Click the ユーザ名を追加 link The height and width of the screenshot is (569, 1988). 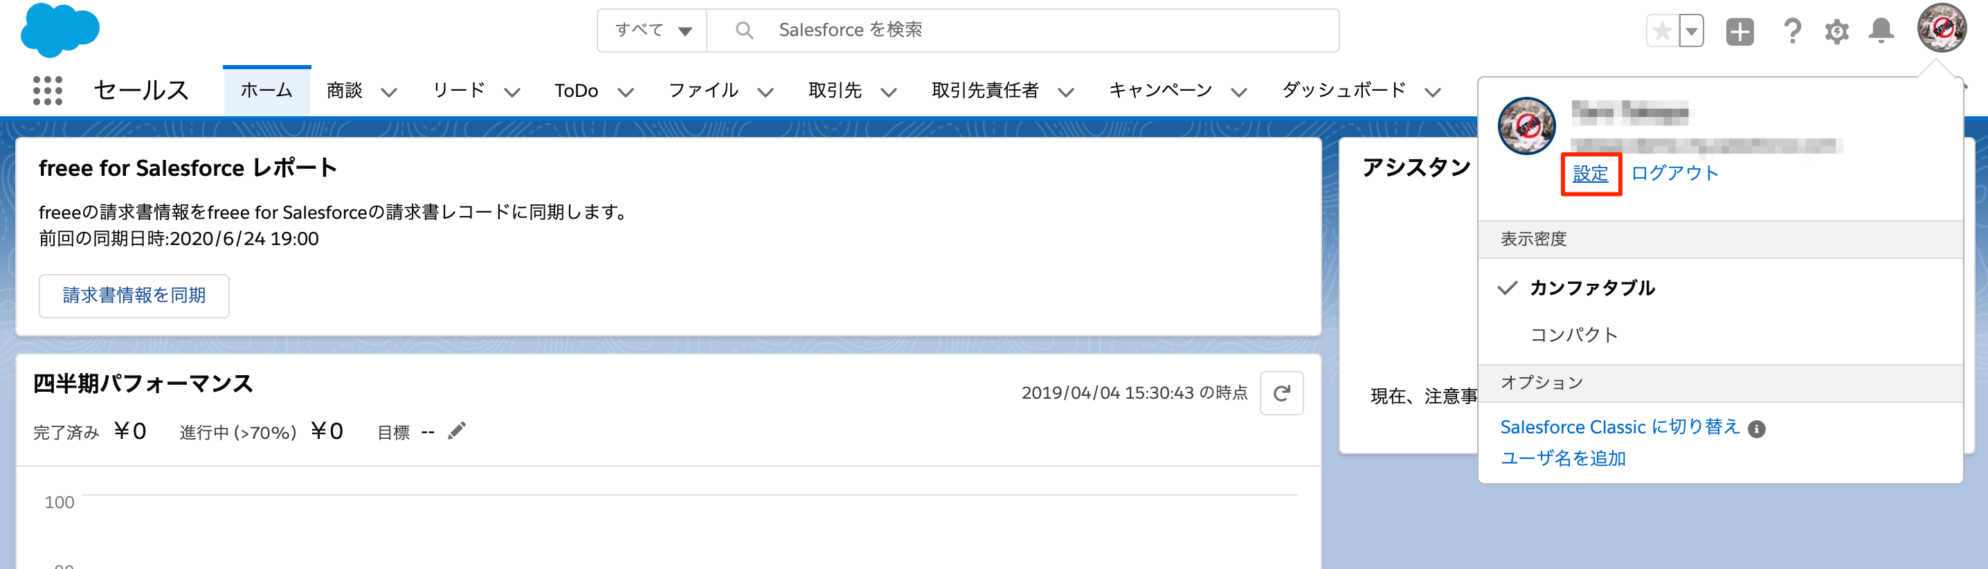pos(1563,459)
